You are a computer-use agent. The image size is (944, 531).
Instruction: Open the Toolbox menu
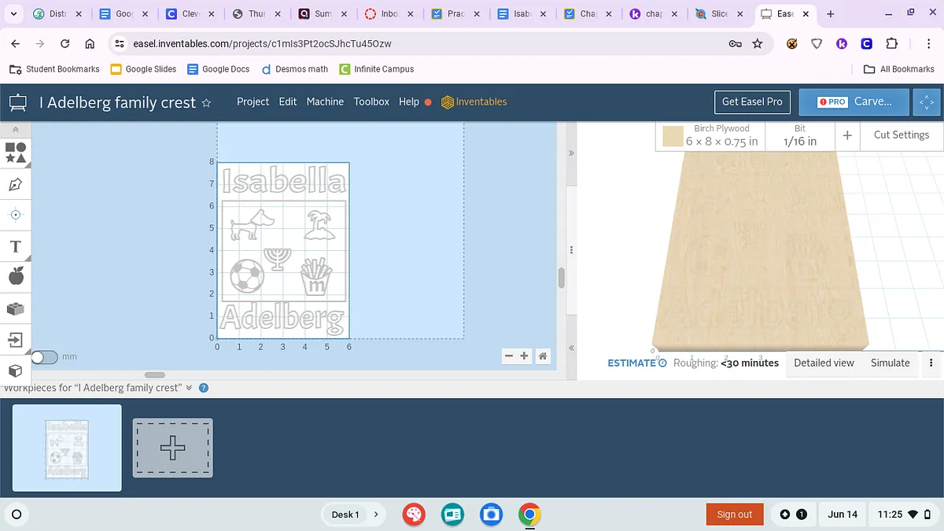[x=371, y=101]
